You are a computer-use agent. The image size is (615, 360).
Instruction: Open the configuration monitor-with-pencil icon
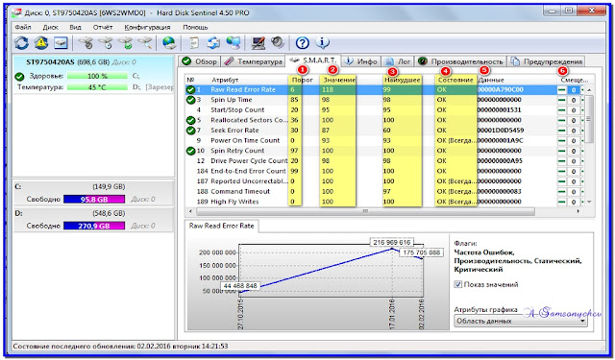pyautogui.click(x=258, y=42)
